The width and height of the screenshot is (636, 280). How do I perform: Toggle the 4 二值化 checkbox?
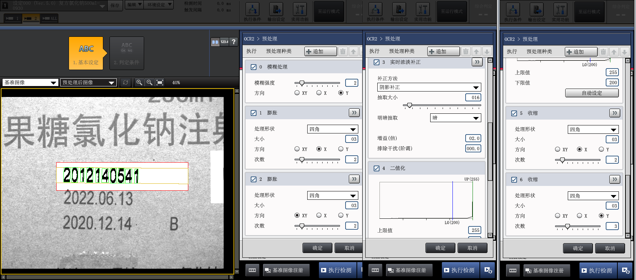click(377, 168)
